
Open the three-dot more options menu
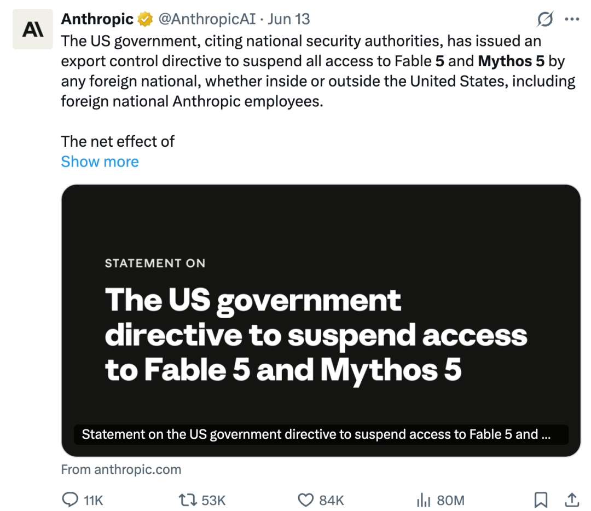(x=572, y=19)
